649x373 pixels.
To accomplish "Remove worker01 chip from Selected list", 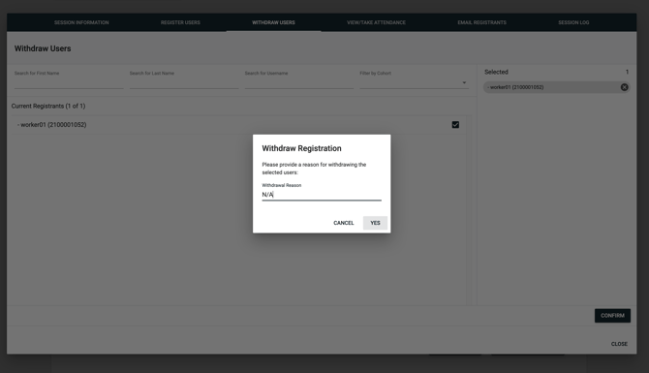I will pos(624,87).
